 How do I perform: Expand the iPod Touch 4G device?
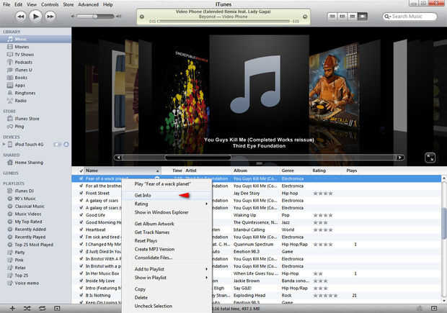pos(4,144)
